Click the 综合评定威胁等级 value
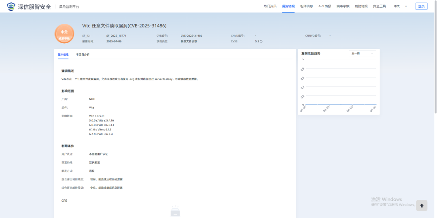Image resolution: width=437 pixels, height=218 pixels. tap(106, 188)
